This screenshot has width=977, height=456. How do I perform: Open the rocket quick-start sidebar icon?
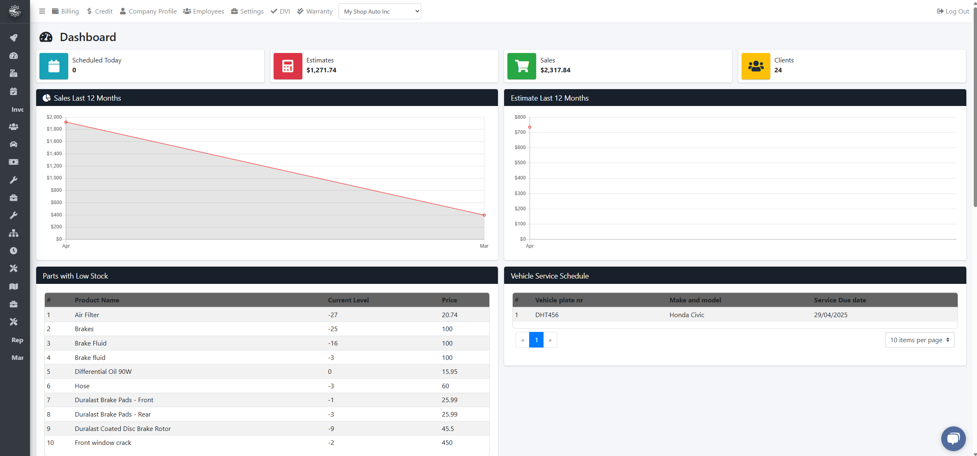tap(14, 37)
